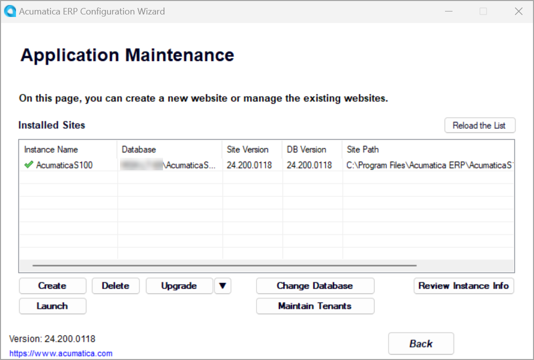This screenshot has width=534, height=360.
Task: Click the green checkmark beside AcumaticaS100
Action: pos(28,165)
